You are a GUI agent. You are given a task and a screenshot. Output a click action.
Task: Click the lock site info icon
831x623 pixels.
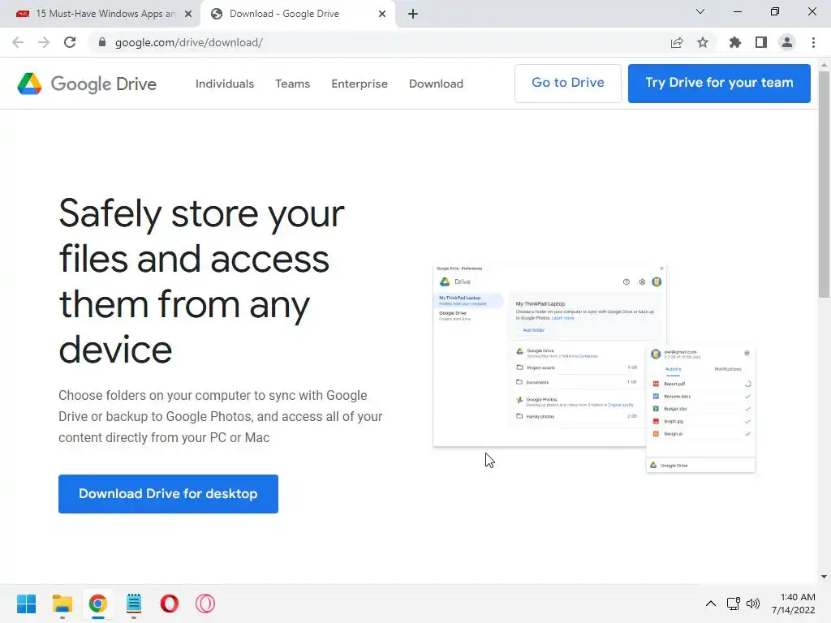click(x=101, y=42)
